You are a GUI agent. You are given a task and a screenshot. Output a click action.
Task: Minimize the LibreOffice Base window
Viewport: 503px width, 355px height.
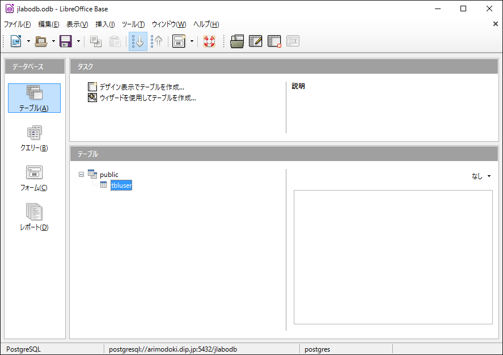pyautogui.click(x=438, y=9)
